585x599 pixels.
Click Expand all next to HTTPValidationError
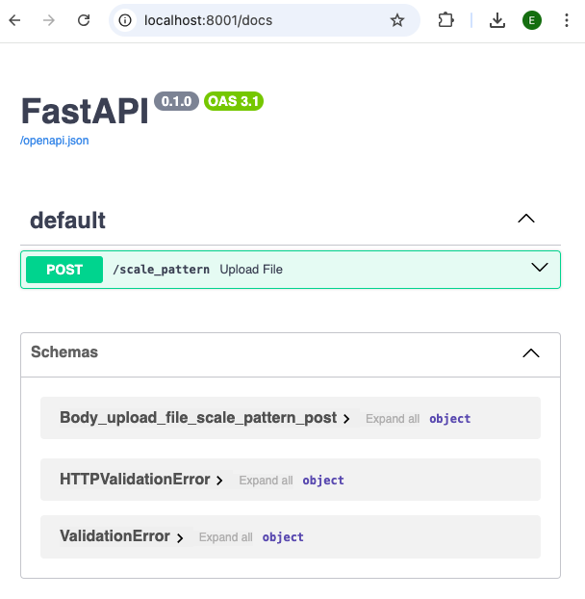[x=266, y=481]
